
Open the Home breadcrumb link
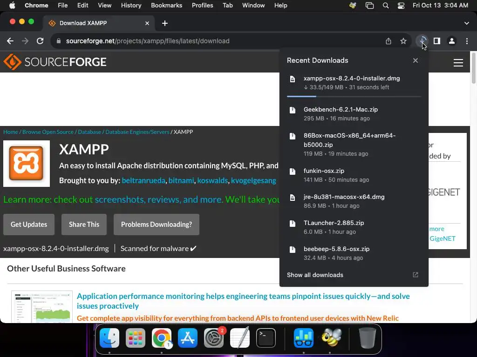[11, 132]
